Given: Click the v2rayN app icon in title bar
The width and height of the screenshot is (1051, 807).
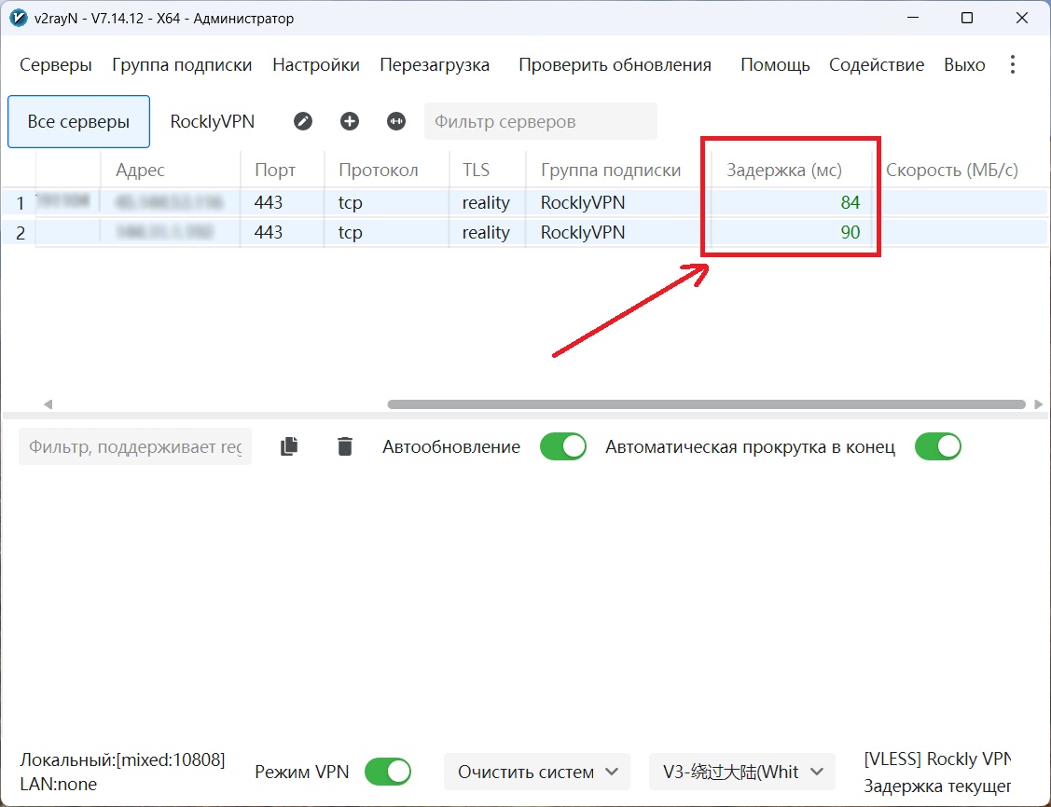Looking at the screenshot, I should pos(19,19).
